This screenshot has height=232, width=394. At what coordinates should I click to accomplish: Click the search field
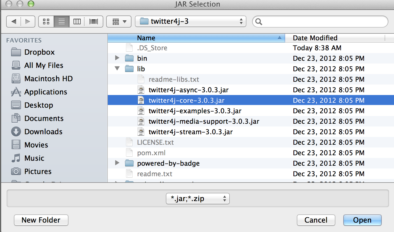click(320, 22)
